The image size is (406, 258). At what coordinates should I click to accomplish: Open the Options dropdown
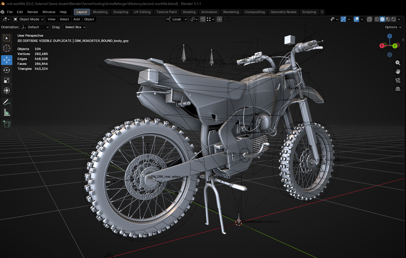point(393,27)
